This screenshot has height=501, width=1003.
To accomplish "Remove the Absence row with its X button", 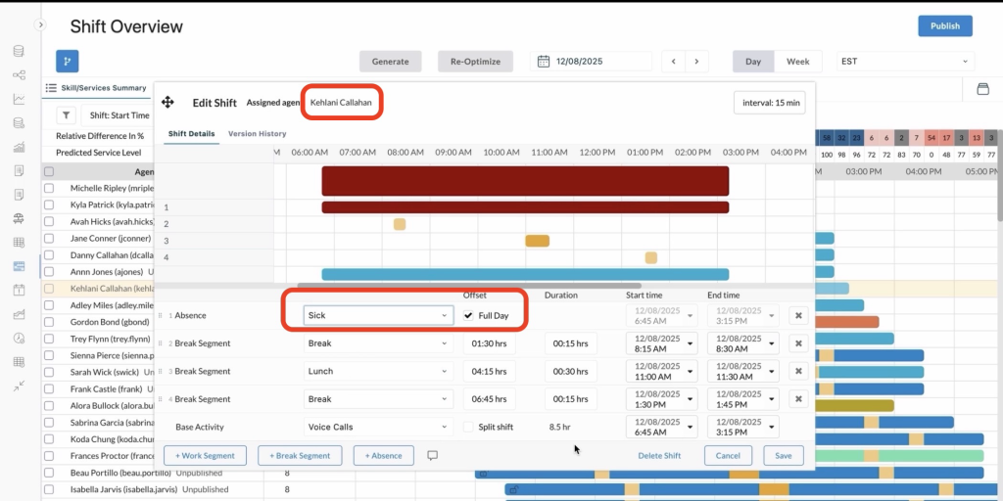I will point(797,316).
